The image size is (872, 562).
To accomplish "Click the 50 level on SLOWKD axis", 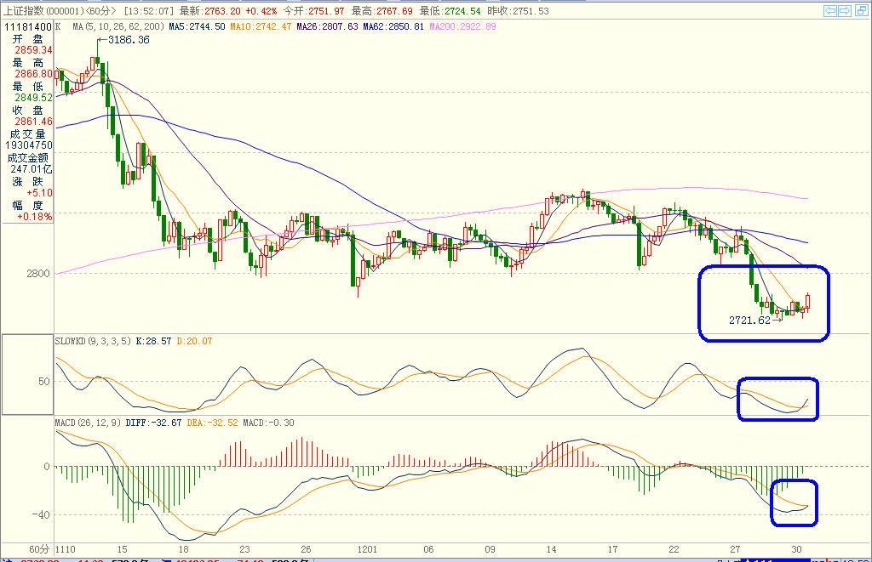I will (44, 382).
